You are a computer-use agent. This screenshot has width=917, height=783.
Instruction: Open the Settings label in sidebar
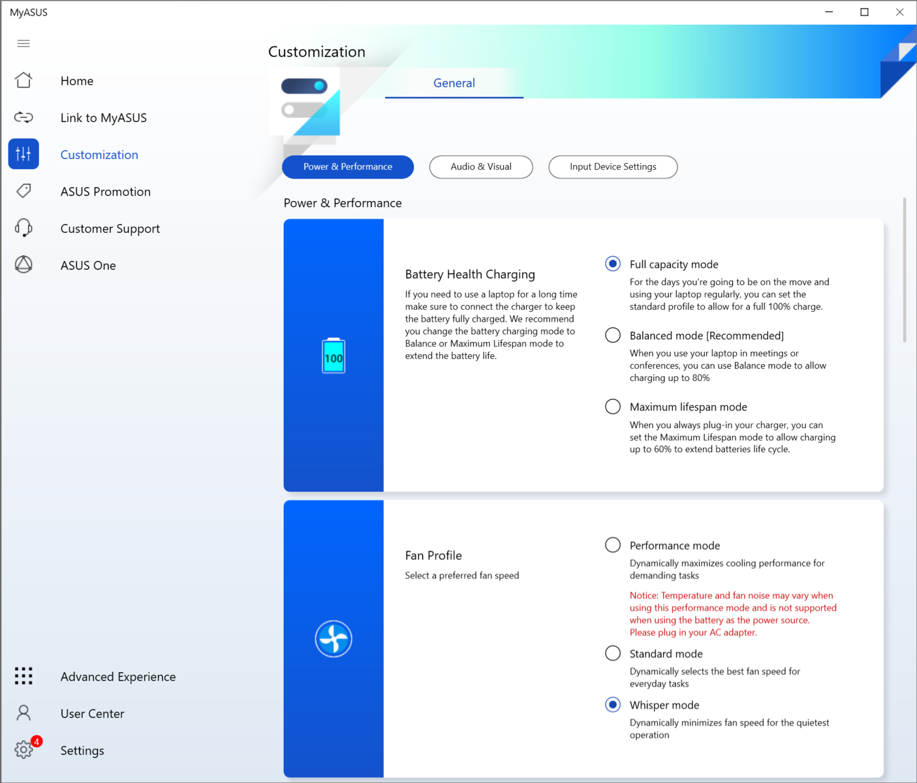82,750
